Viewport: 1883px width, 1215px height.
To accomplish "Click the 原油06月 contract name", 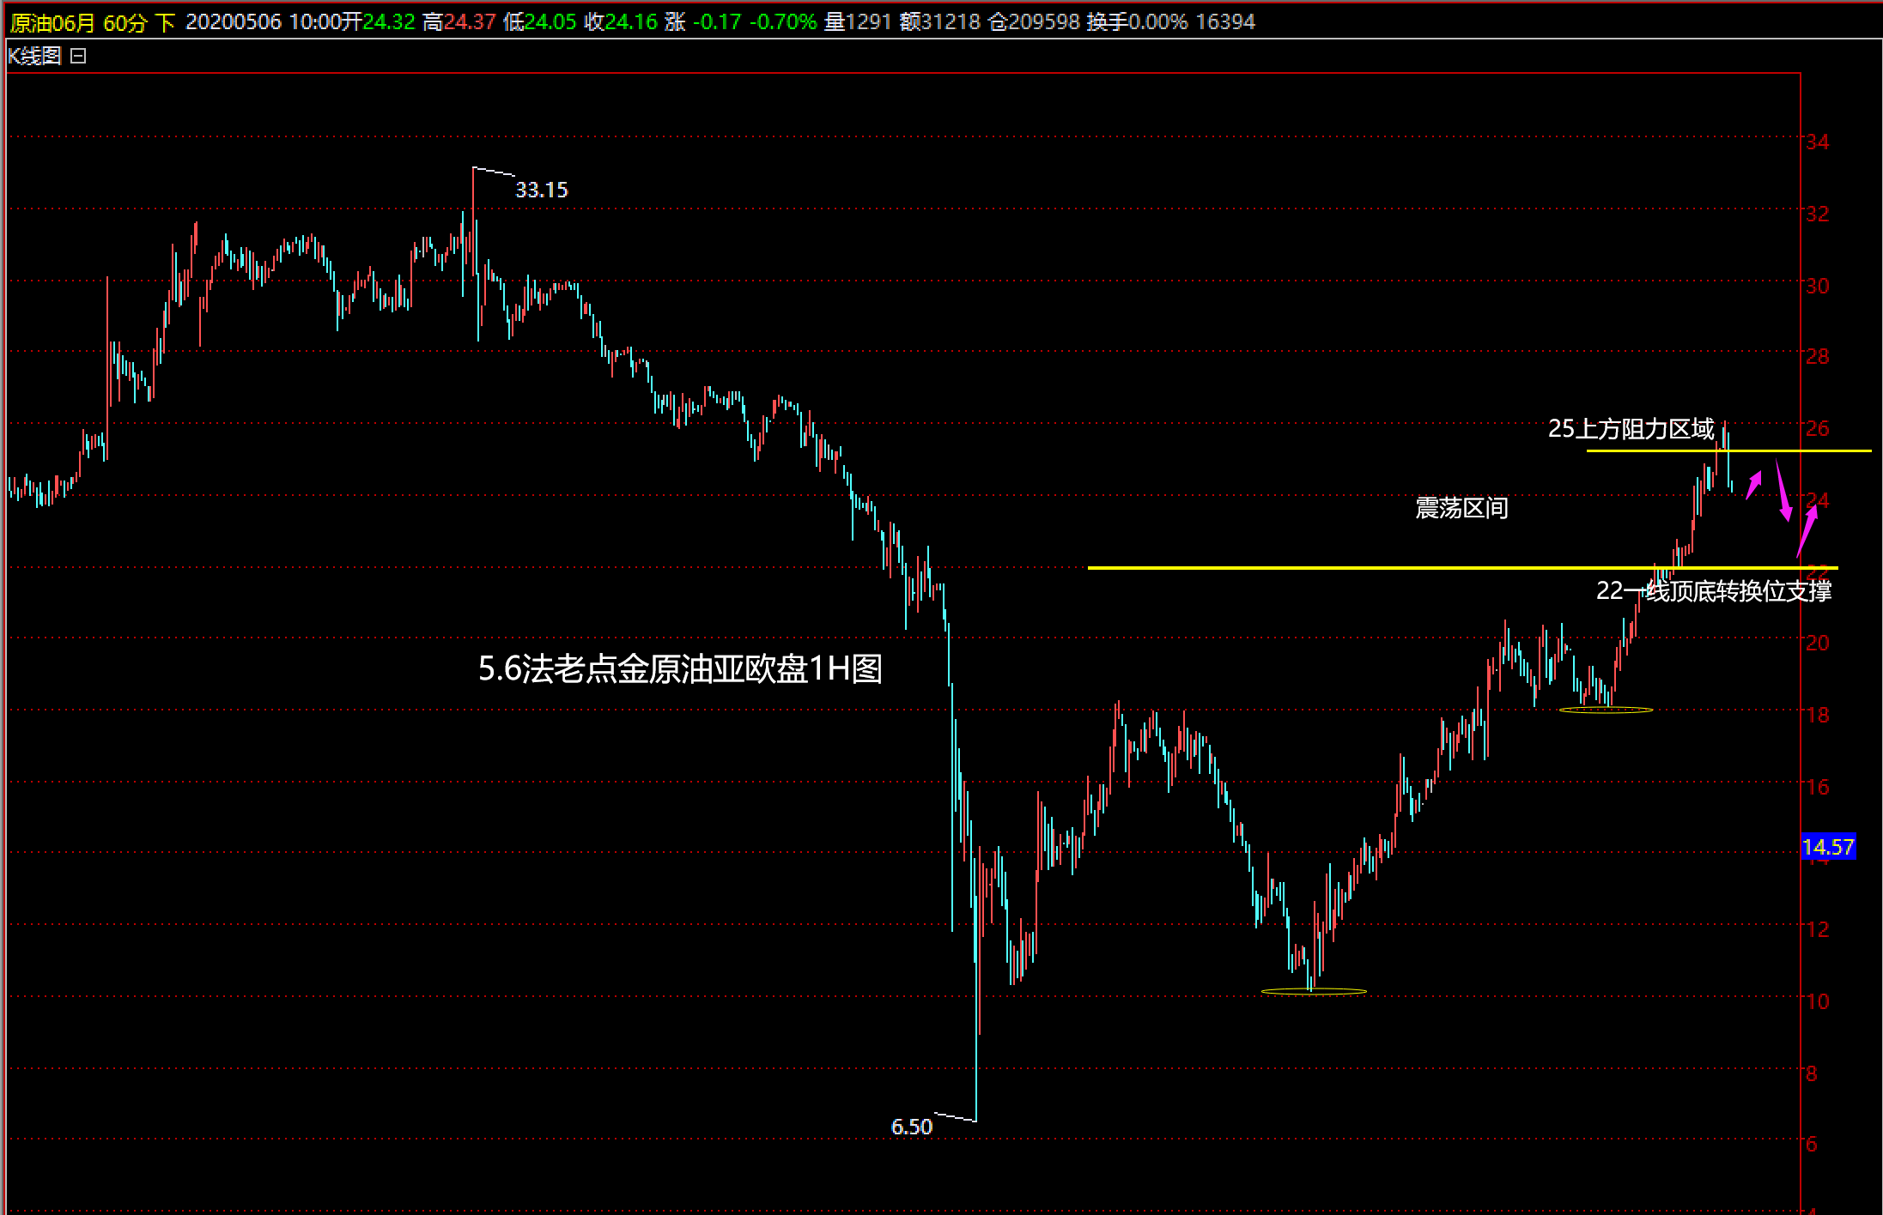I will (x=52, y=22).
